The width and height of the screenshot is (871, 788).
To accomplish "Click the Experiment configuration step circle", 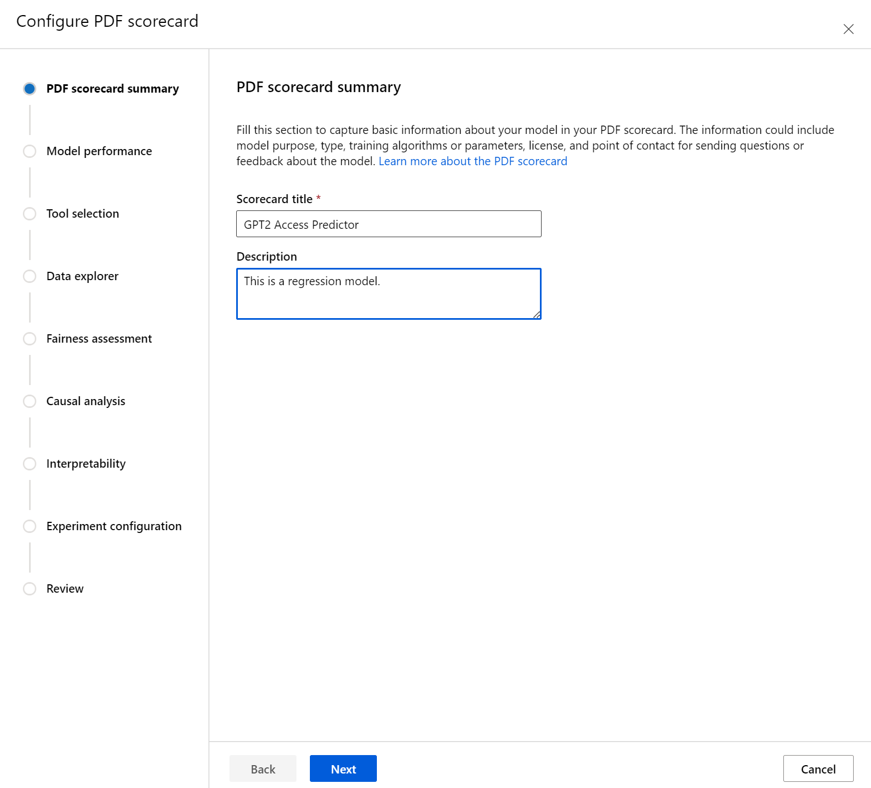I will point(30,526).
